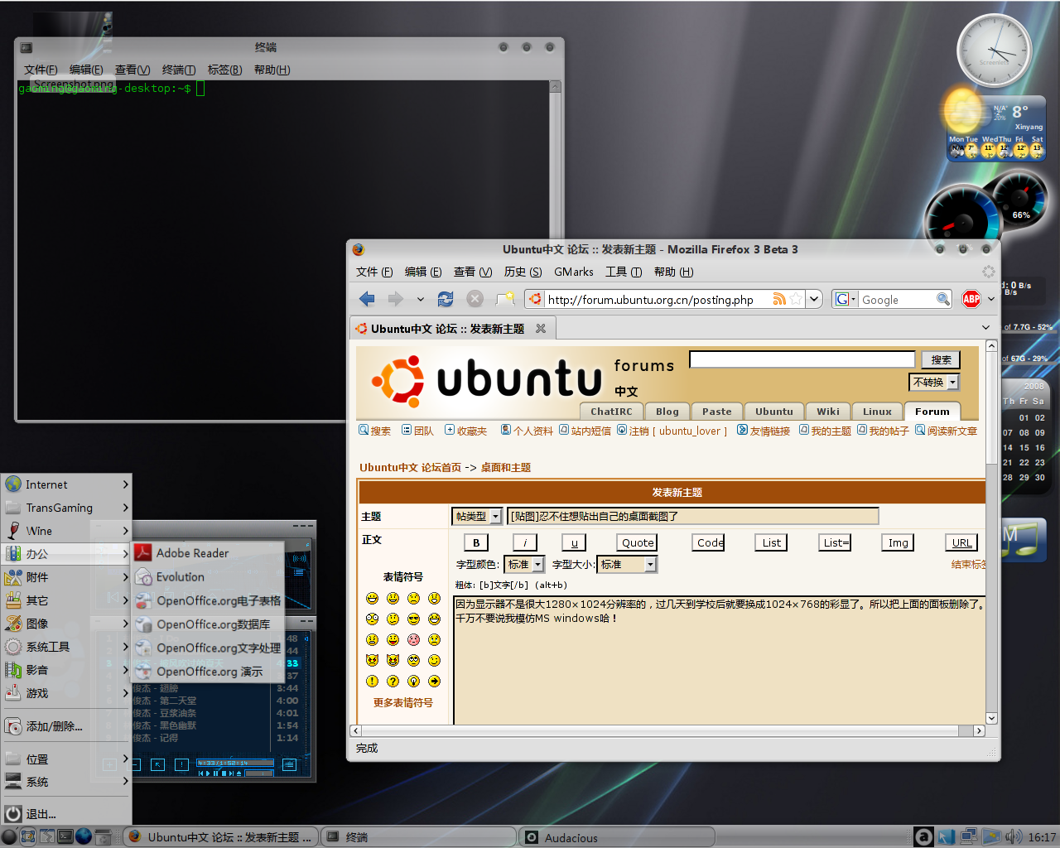Image resolution: width=1060 pixels, height=848 pixels.
Task: Expand the Wine submenu
Action: click(66, 531)
